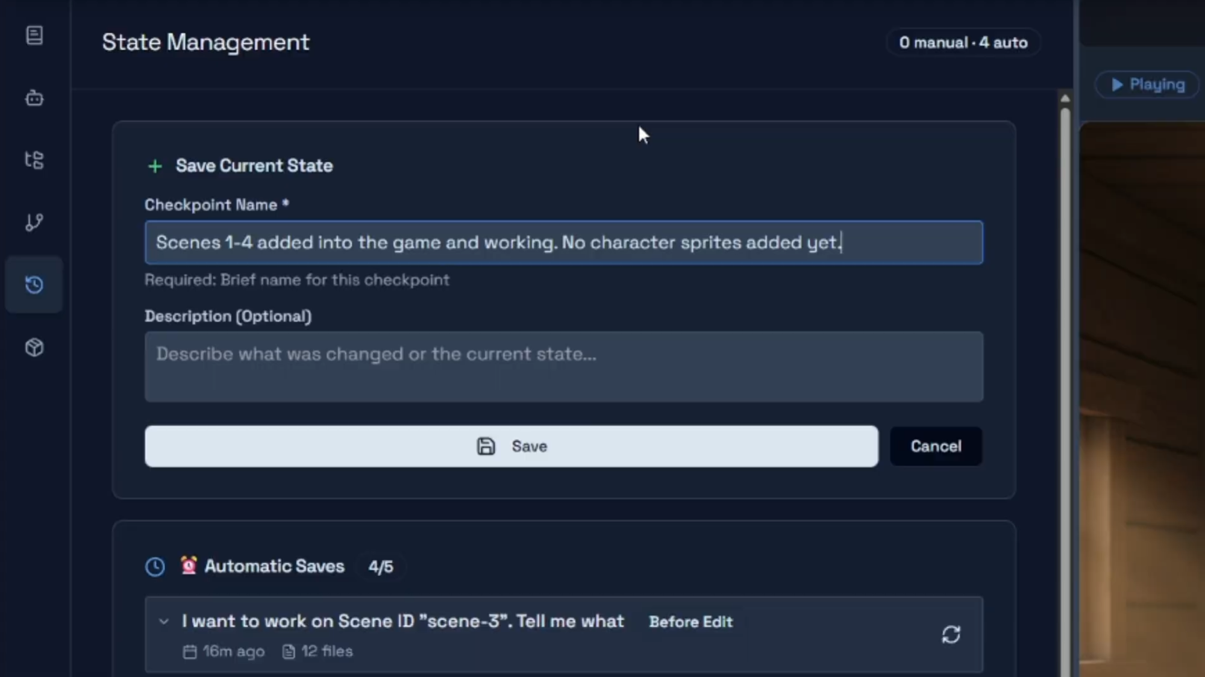The image size is (1205, 677).
Task: Click the Before Edit label on autosave
Action: tap(690, 622)
